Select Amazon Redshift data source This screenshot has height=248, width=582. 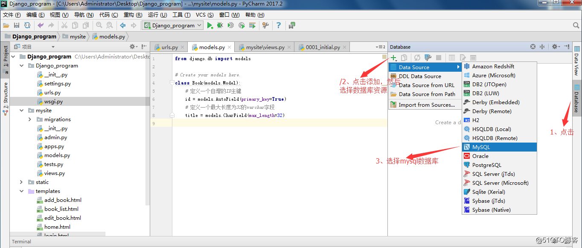[499, 66]
